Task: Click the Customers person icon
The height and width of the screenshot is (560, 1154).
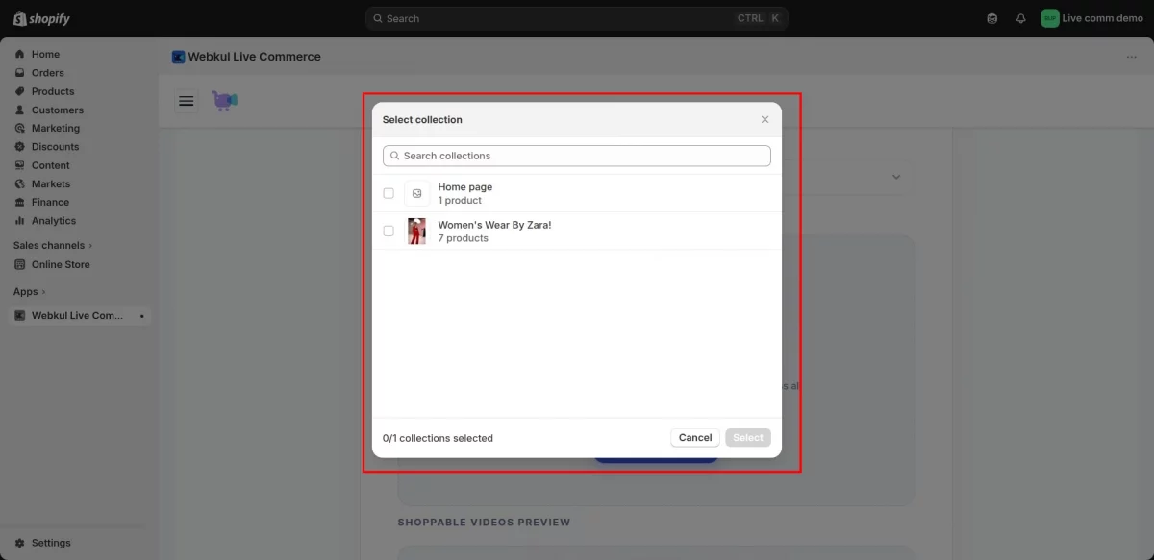Action: coord(20,110)
